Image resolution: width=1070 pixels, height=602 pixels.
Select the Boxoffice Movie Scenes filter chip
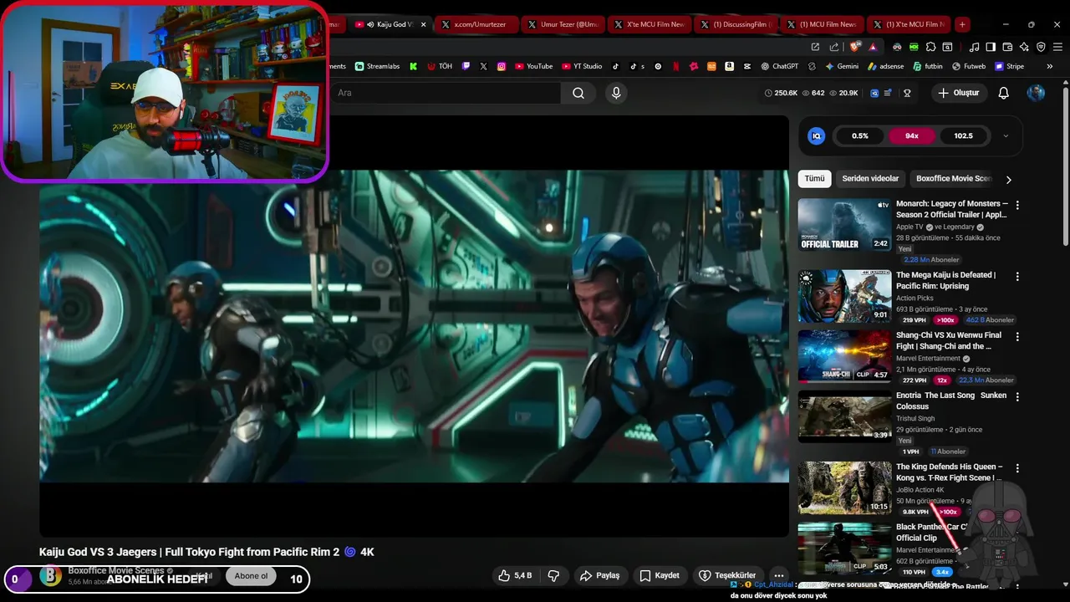(953, 179)
